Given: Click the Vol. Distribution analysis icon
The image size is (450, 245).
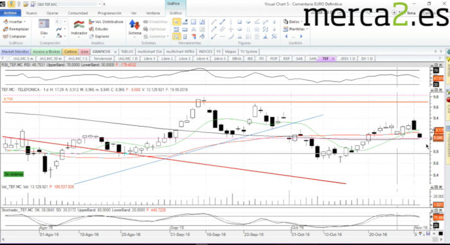Looking at the screenshot, I should pyautogui.click(x=91, y=22).
